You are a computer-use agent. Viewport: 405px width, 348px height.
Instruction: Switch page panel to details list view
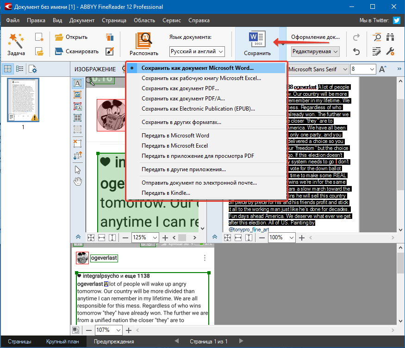20,69
